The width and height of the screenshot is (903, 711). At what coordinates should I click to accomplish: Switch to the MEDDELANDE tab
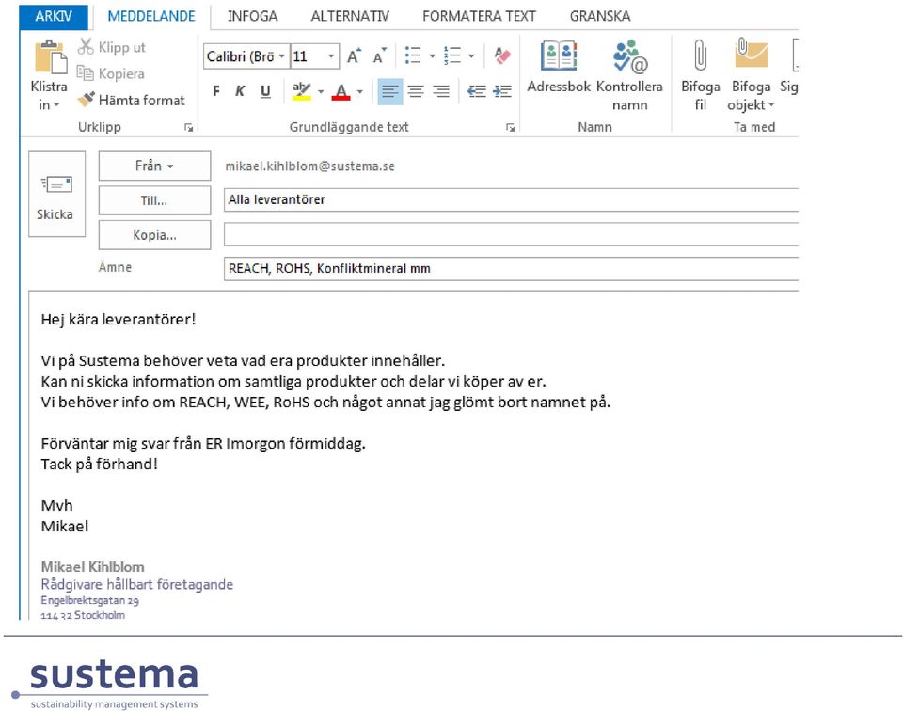[151, 16]
